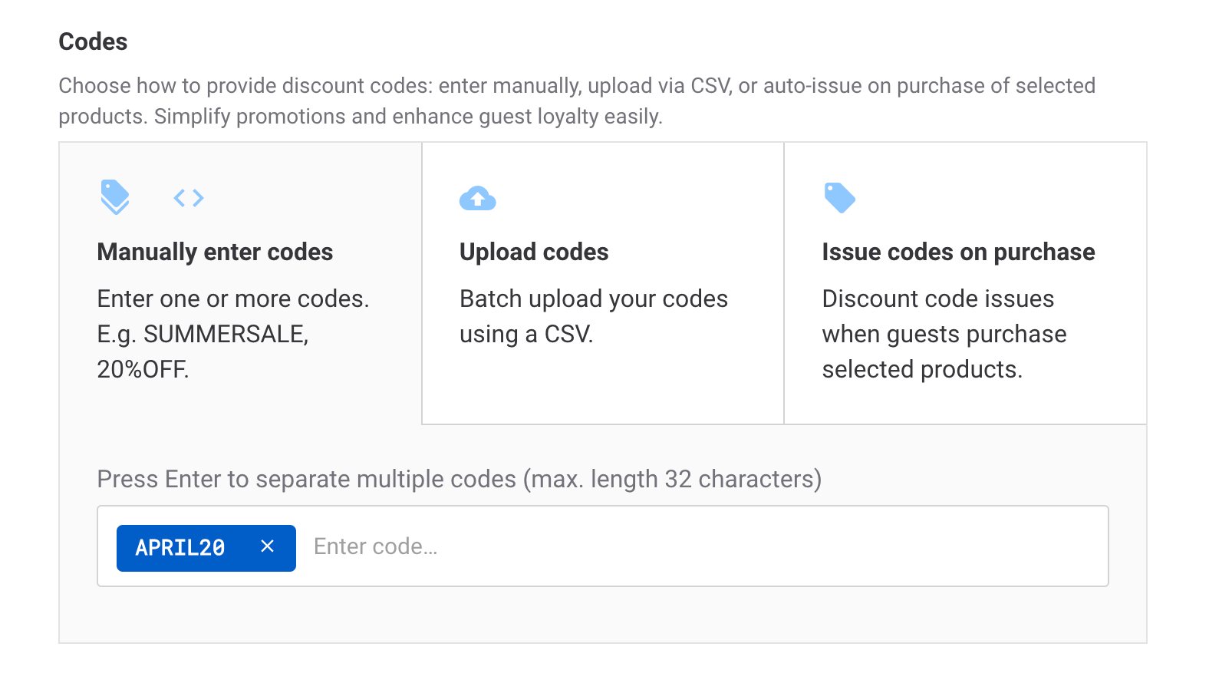Image resolution: width=1209 pixels, height=683 pixels.
Task: Click the Codes section title
Action: [92, 41]
